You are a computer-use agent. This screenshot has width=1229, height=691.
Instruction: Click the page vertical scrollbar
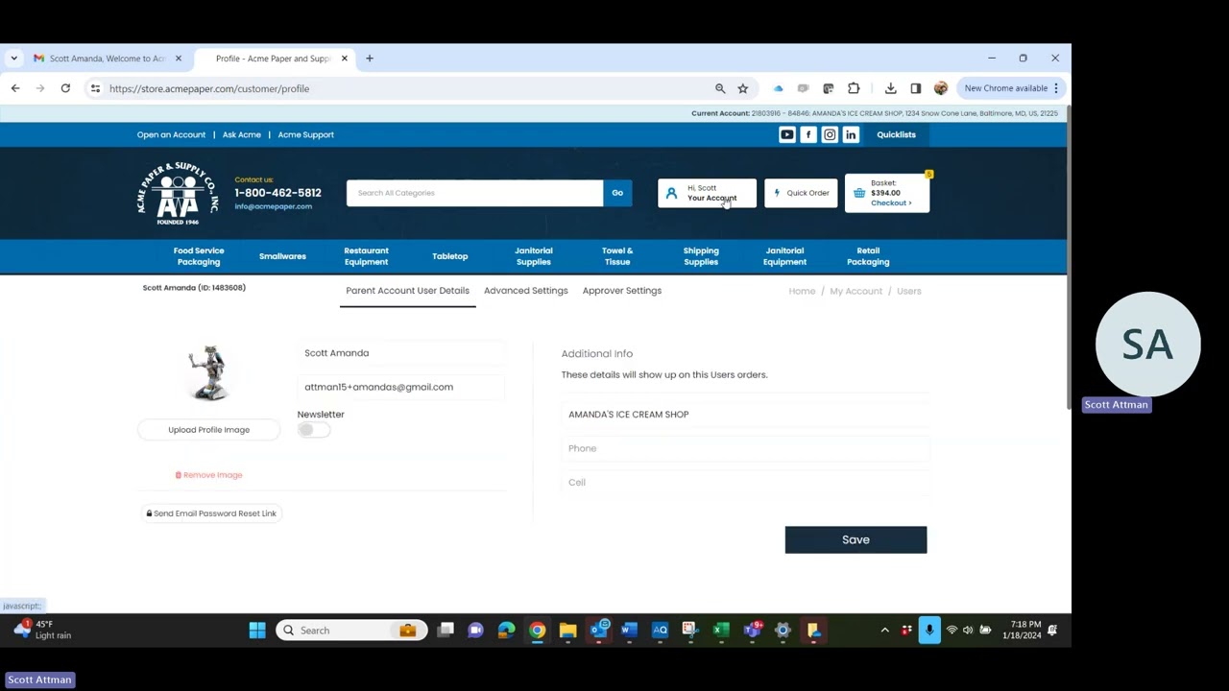pyautogui.click(x=1068, y=259)
